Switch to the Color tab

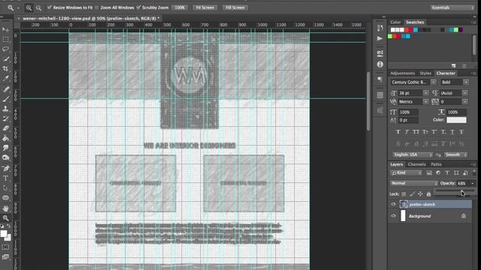[x=395, y=22]
